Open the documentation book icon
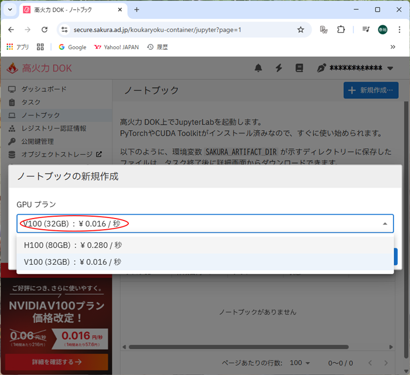Screen dimensions: 410x375 coord(299,68)
